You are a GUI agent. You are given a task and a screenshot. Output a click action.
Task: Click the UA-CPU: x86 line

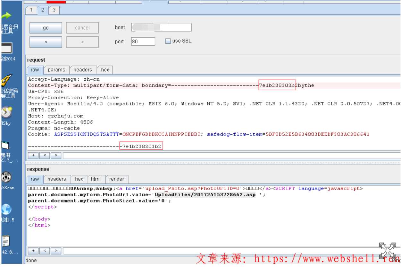[46, 92]
